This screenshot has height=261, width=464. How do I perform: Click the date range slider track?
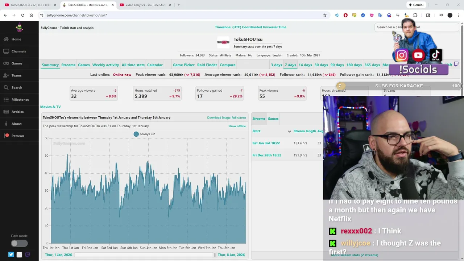(144, 255)
